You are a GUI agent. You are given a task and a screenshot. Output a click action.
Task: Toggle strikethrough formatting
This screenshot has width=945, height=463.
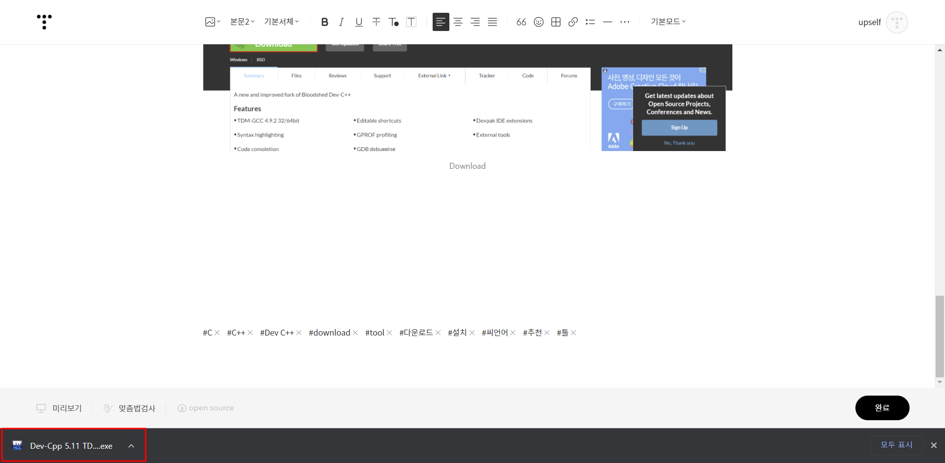pyautogui.click(x=376, y=22)
